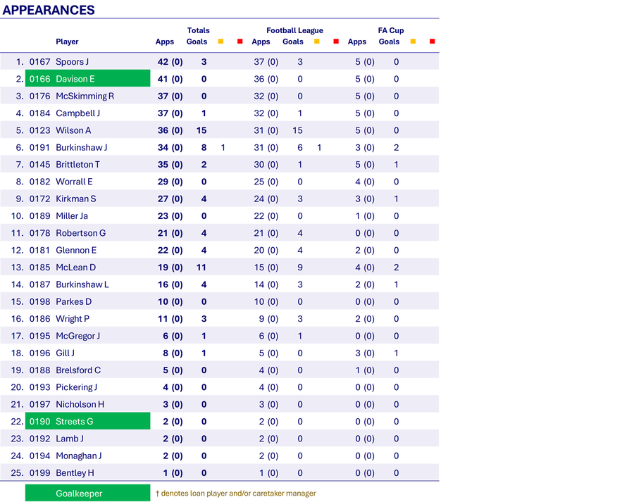Click Spoors J total apps 42 (0)
This screenshot has width=634, height=502.
pos(170,62)
